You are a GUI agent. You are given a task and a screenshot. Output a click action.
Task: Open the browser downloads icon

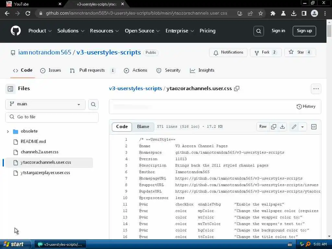[x=293, y=13]
